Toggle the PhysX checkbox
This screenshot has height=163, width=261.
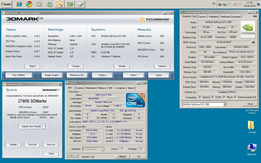click(x=224, y=97)
